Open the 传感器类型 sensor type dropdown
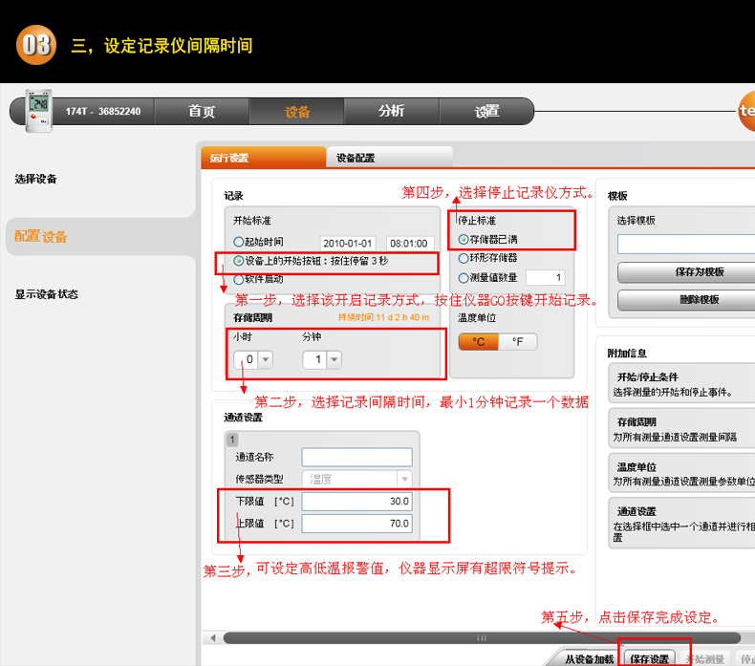This screenshot has width=755, height=666. pos(403,479)
